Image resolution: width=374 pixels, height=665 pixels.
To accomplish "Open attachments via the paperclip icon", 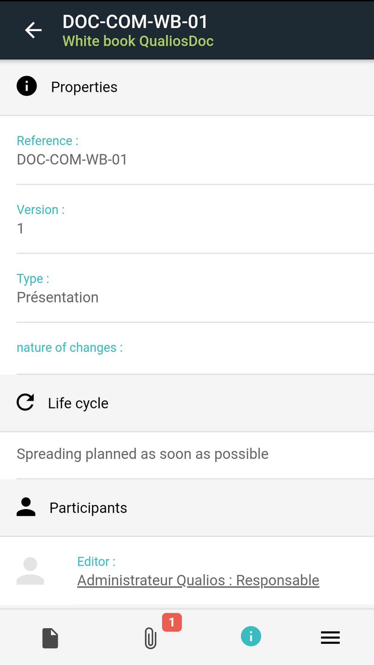I will [150, 638].
